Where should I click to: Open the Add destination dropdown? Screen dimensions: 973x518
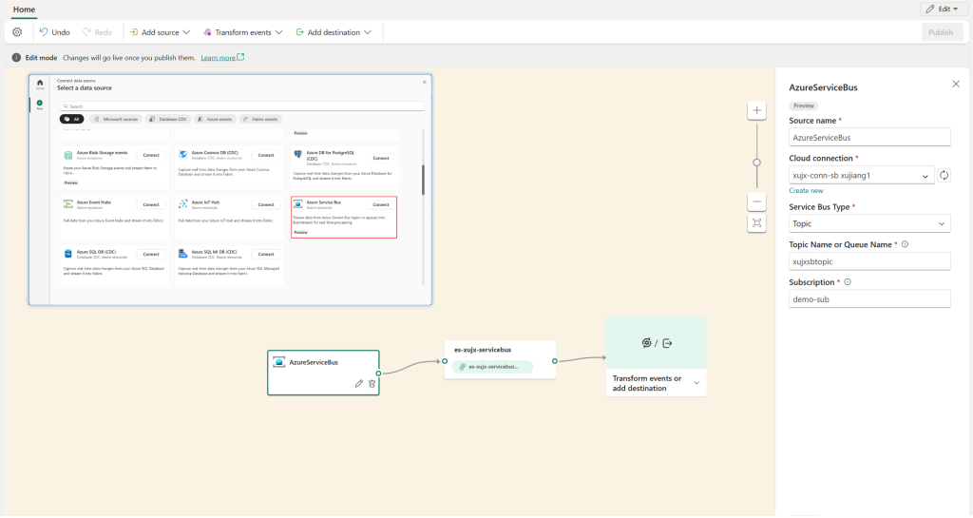(x=334, y=32)
